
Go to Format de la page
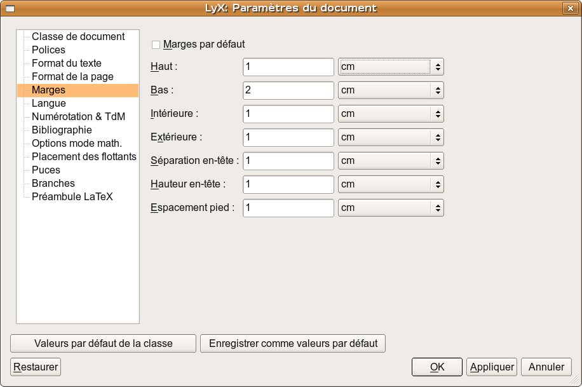[x=72, y=77]
